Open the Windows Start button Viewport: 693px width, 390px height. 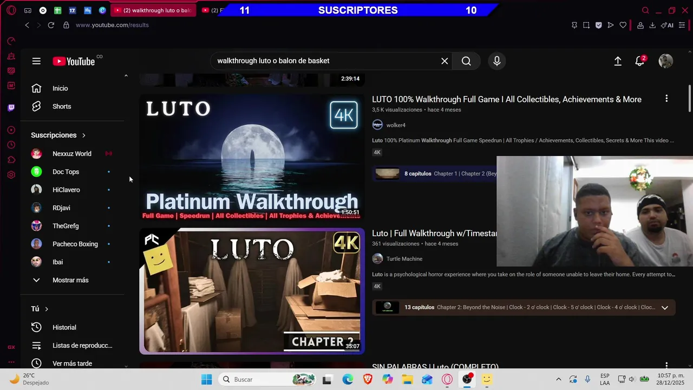coord(207,379)
